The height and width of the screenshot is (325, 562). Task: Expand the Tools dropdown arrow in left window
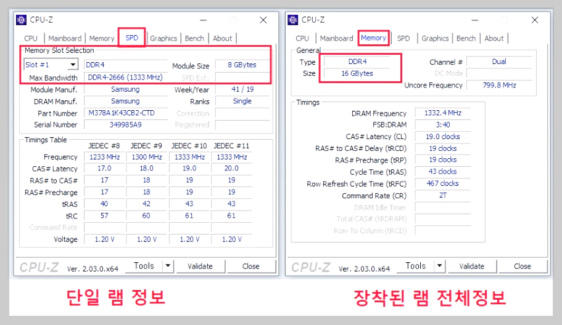click(x=168, y=266)
